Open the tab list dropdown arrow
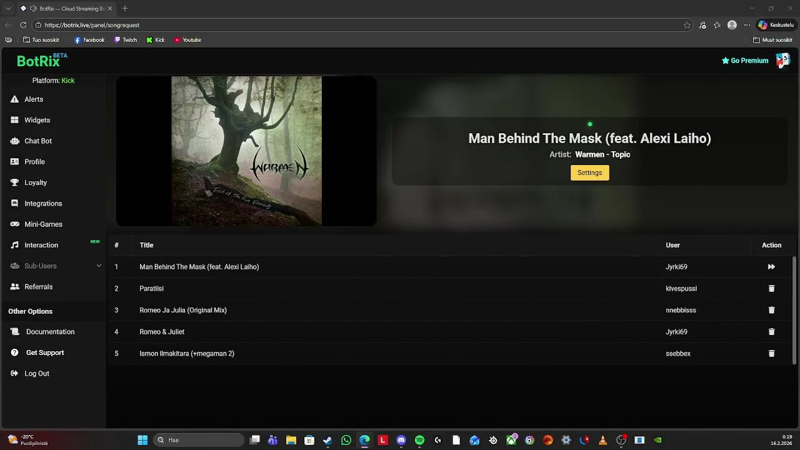This screenshot has width=800, height=450. 8,8
